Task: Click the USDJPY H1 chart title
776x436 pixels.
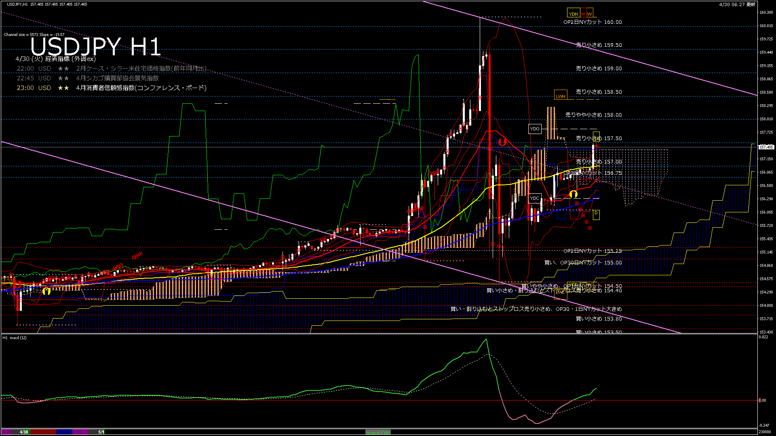Action: (95, 46)
